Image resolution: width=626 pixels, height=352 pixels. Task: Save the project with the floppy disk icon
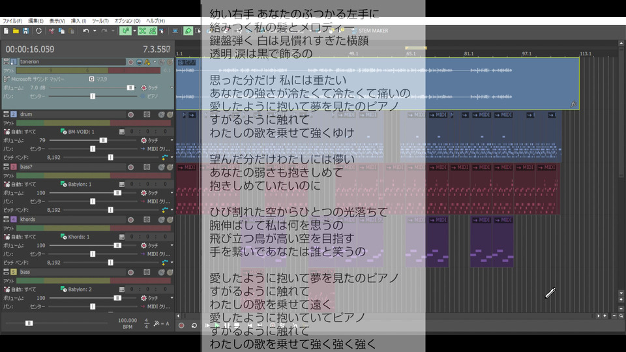pos(25,31)
